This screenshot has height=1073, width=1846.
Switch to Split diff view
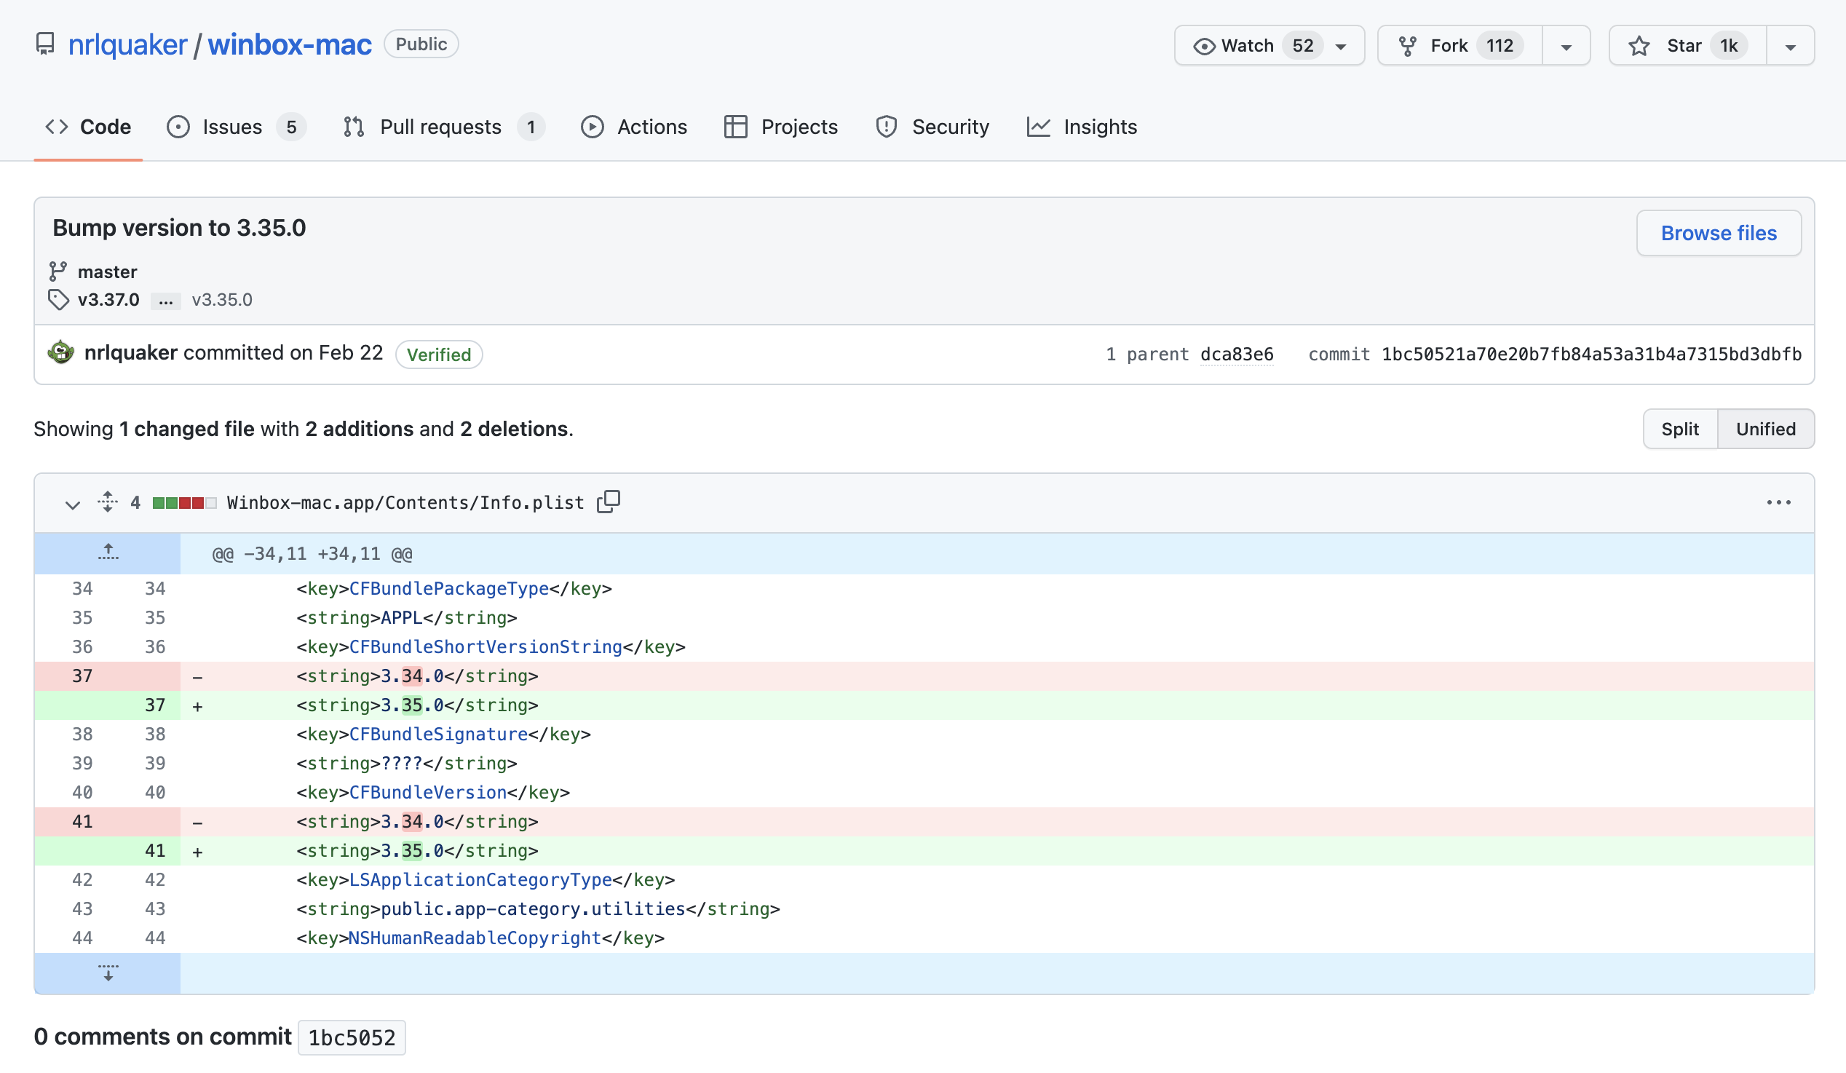tap(1680, 429)
